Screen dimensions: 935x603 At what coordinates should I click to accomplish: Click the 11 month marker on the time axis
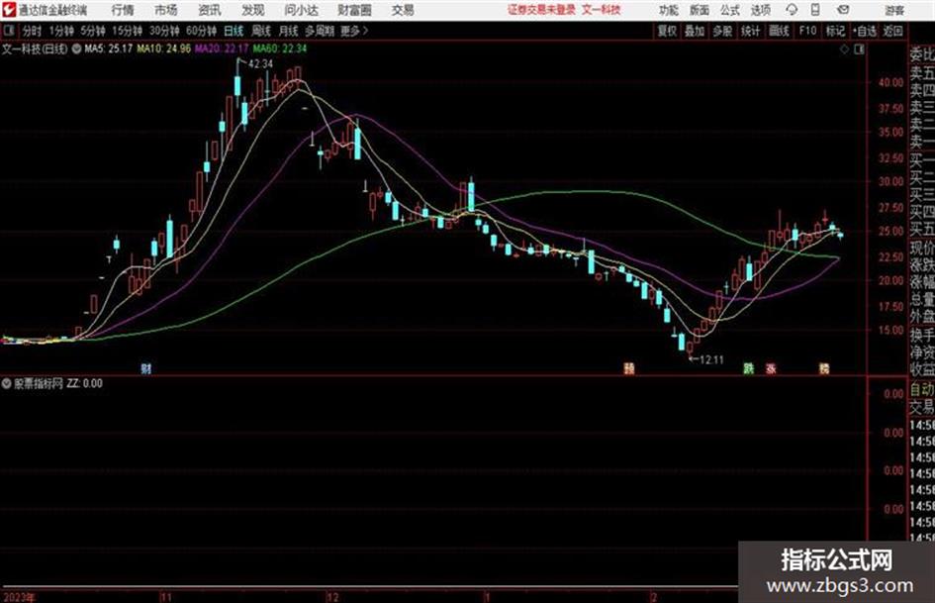tap(166, 597)
